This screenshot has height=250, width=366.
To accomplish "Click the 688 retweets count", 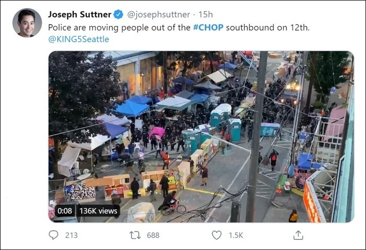I will (x=153, y=235).
